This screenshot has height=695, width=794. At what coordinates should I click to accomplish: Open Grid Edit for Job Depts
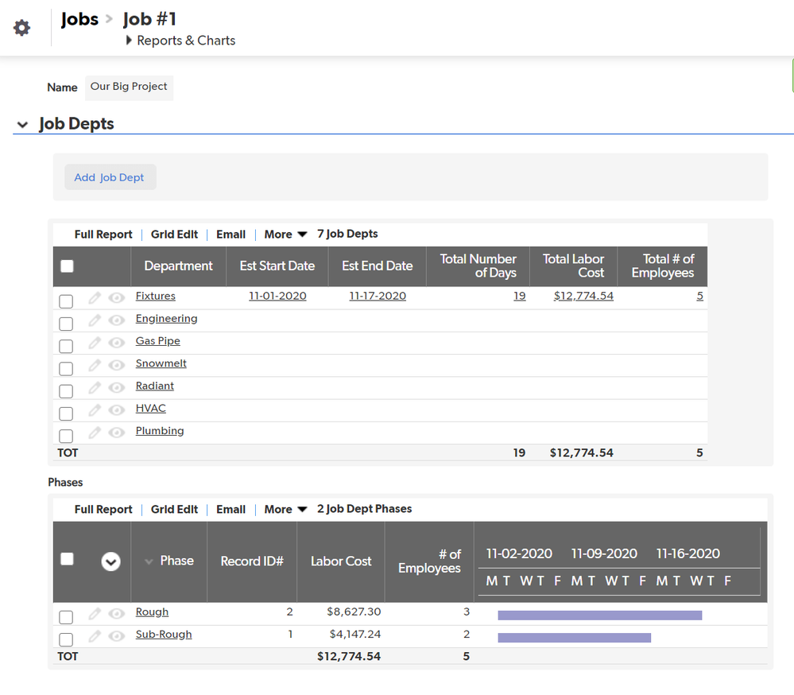(x=174, y=235)
